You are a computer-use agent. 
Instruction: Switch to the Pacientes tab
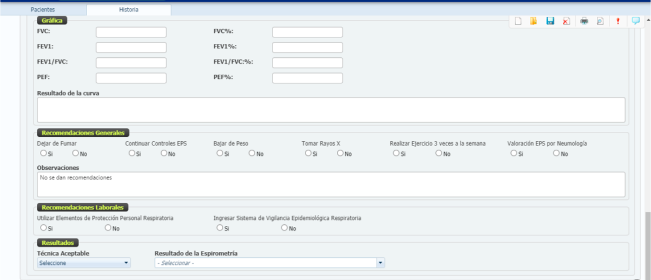pos(43,10)
